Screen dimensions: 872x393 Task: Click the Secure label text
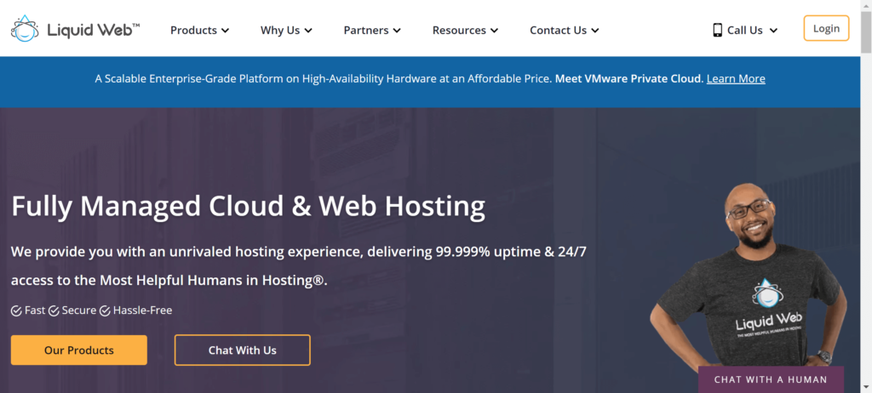(x=79, y=310)
